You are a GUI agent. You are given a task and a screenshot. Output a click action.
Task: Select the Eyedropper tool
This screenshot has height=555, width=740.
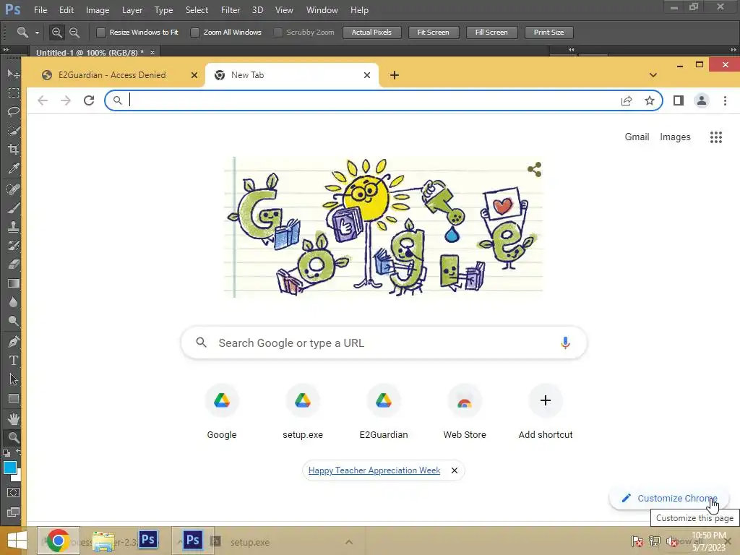(x=13, y=168)
